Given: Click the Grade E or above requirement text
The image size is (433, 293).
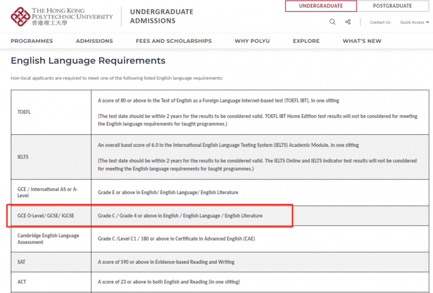Looking at the screenshot, I should (x=168, y=192).
